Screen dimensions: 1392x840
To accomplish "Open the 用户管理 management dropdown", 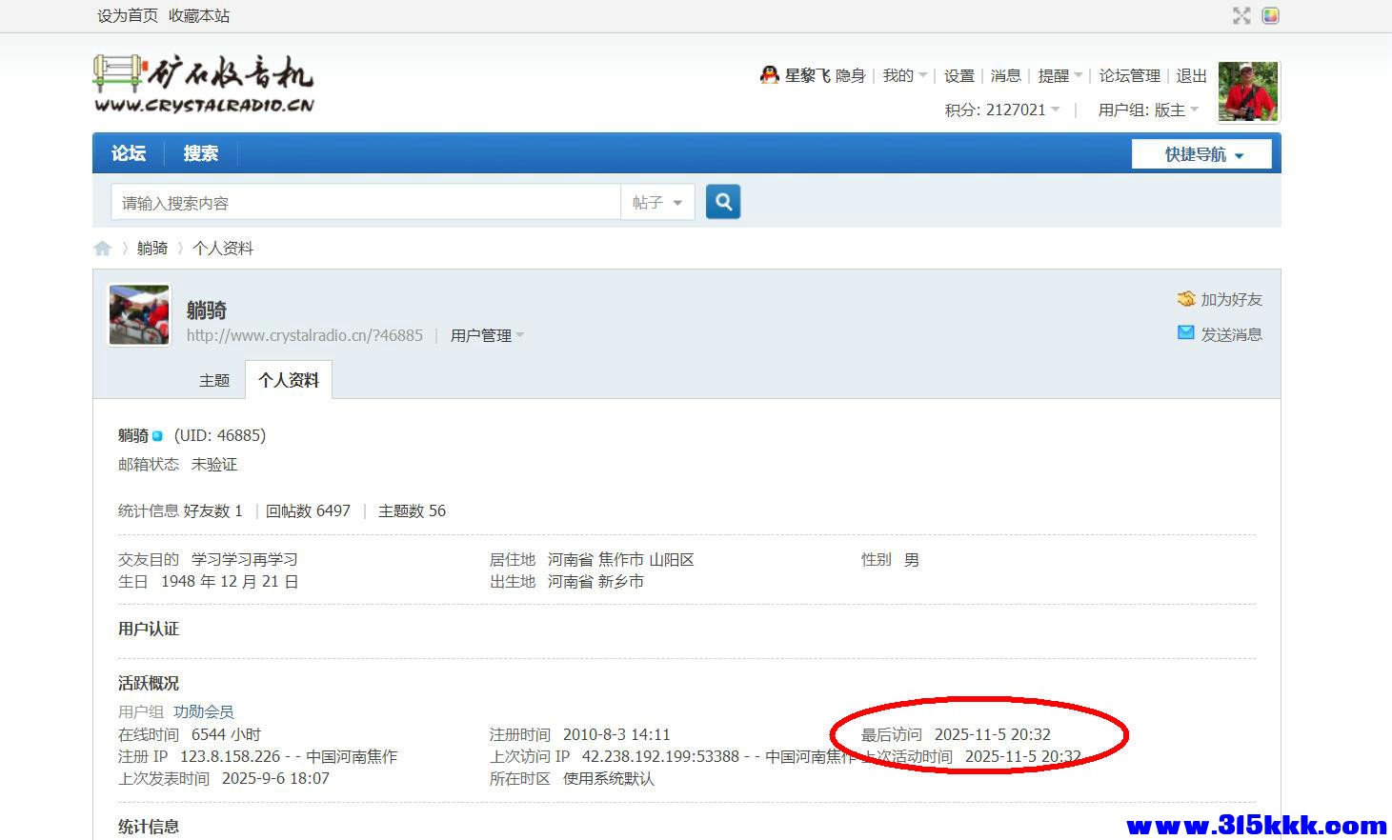I will coord(486,334).
